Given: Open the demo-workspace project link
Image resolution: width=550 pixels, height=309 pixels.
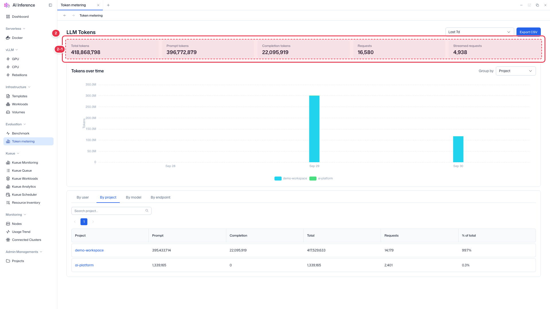Looking at the screenshot, I should (89, 250).
